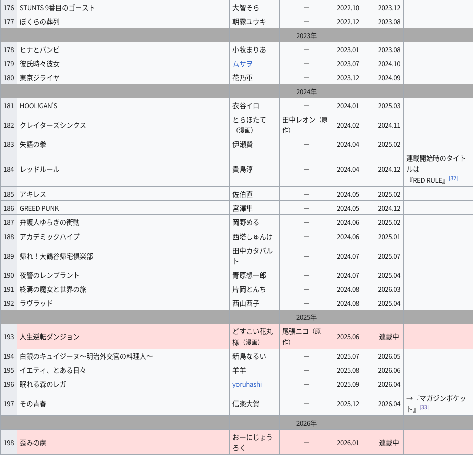The height and width of the screenshot is (455, 473).
Task: Select title STUNTS 9番目のゴースト
Action: 57,8
